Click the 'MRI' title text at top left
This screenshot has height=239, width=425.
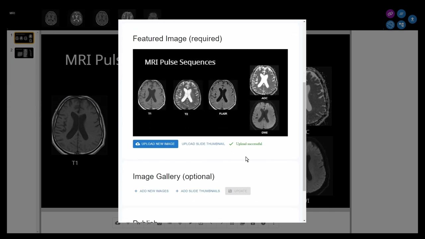pyautogui.click(x=12, y=13)
